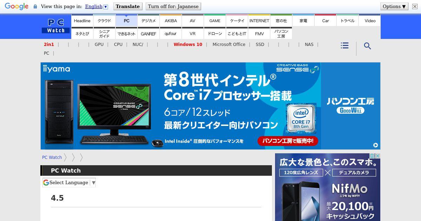Click the Google logo in translate bar

(x=16, y=6)
